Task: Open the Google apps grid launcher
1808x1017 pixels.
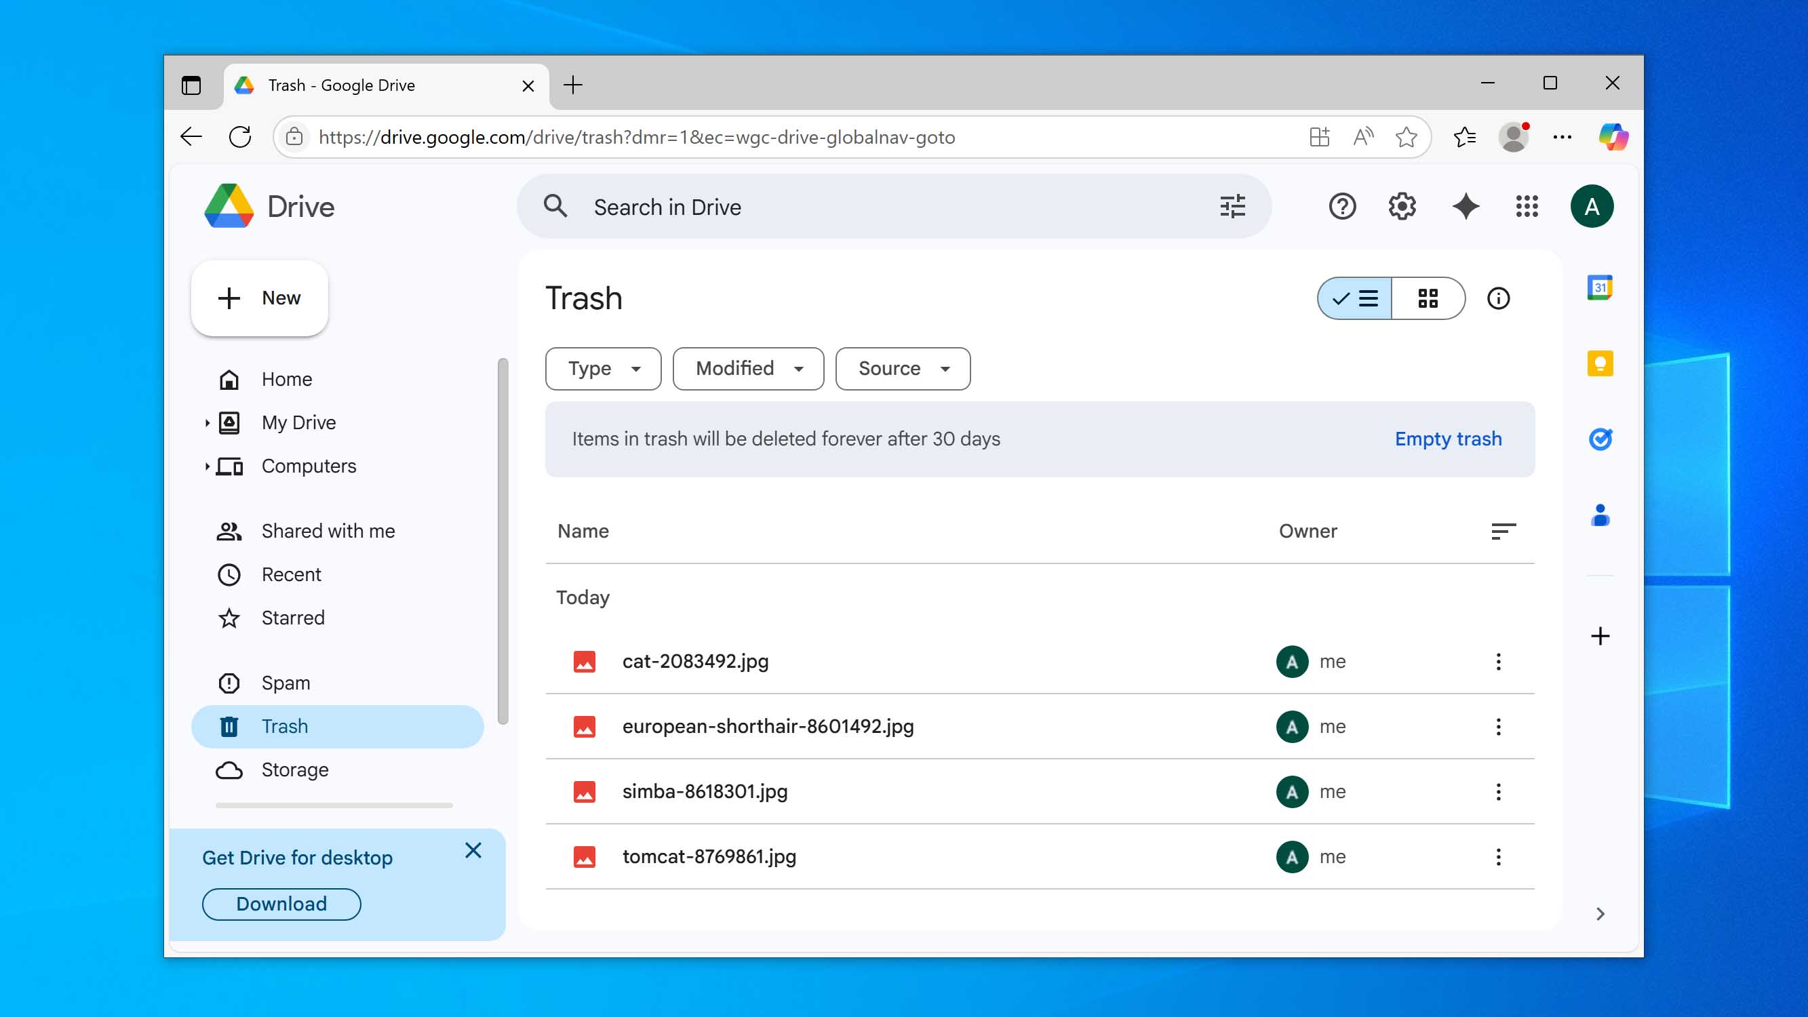Action: point(1526,206)
